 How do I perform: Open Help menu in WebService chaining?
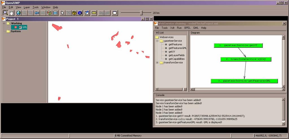pos(204,28)
